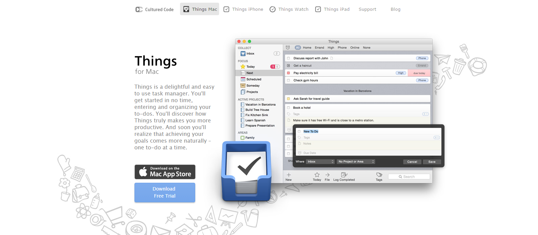Screen dimensions: 538x235
Task: Click the Inbox tray icon in the sidebar
Action: click(x=243, y=54)
